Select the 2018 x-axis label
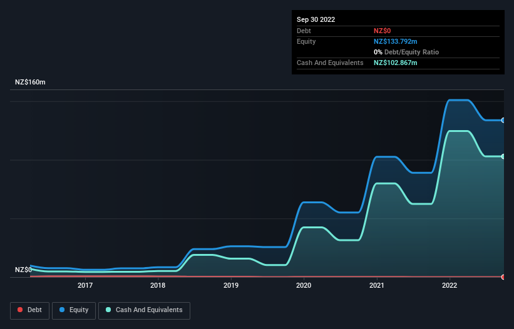This screenshot has height=329, width=514. (158, 285)
